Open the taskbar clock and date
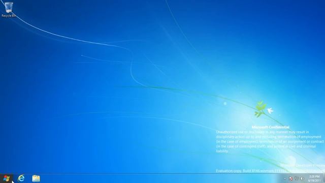 [x=314, y=178]
